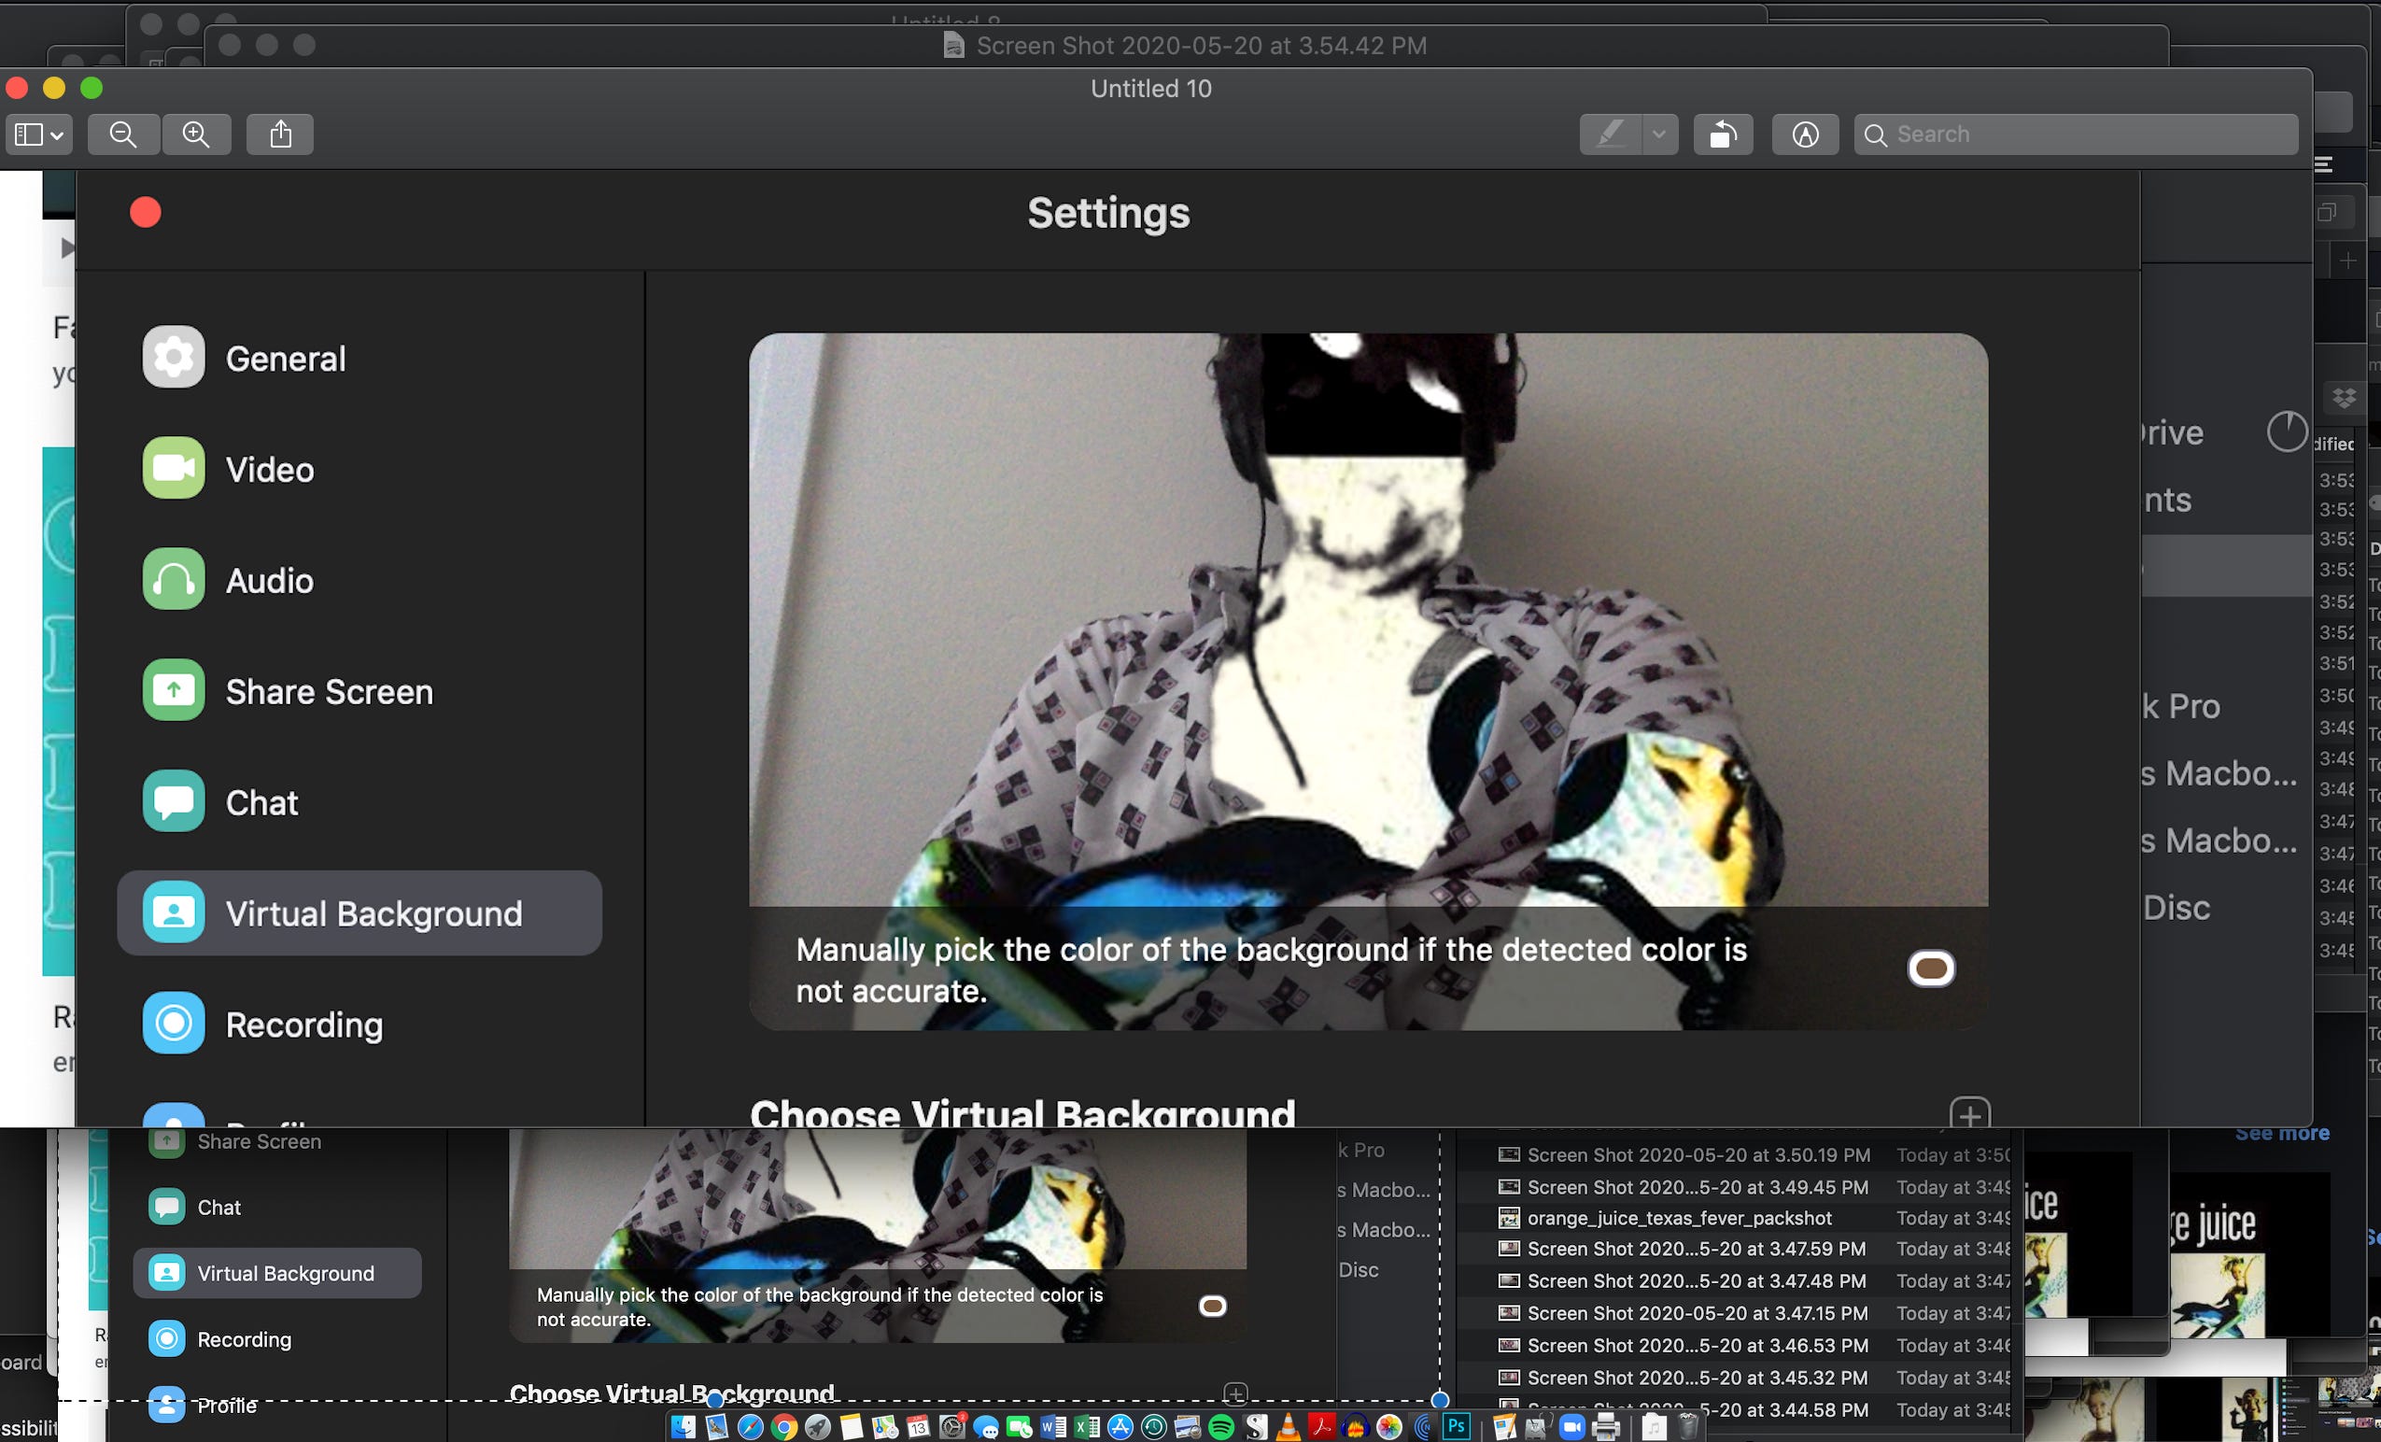This screenshot has height=1442, width=2381.
Task: Click the Microsoft Word icon in Dock
Action: click(x=1053, y=1426)
